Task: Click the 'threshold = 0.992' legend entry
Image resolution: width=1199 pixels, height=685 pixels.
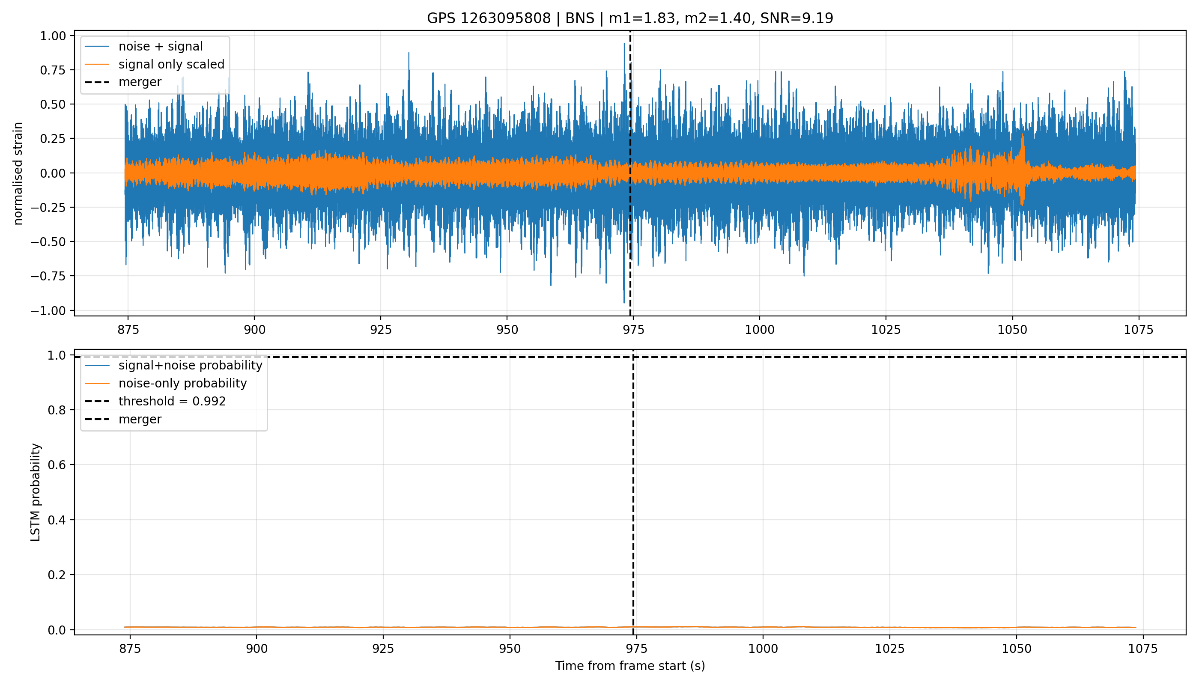Action: 172,401
